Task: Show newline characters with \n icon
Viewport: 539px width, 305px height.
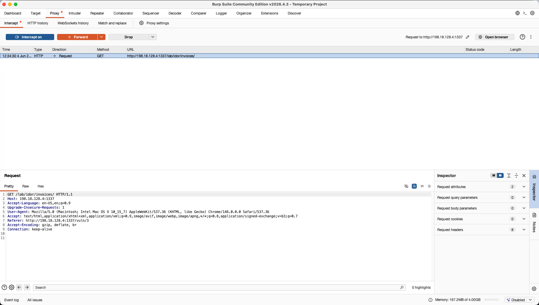Action: click(422, 186)
